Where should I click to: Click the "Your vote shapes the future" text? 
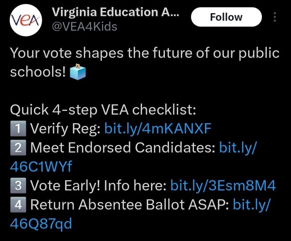[x=145, y=54]
